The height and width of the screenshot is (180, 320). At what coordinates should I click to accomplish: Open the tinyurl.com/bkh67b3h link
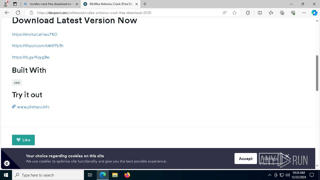pyautogui.click(x=37, y=45)
